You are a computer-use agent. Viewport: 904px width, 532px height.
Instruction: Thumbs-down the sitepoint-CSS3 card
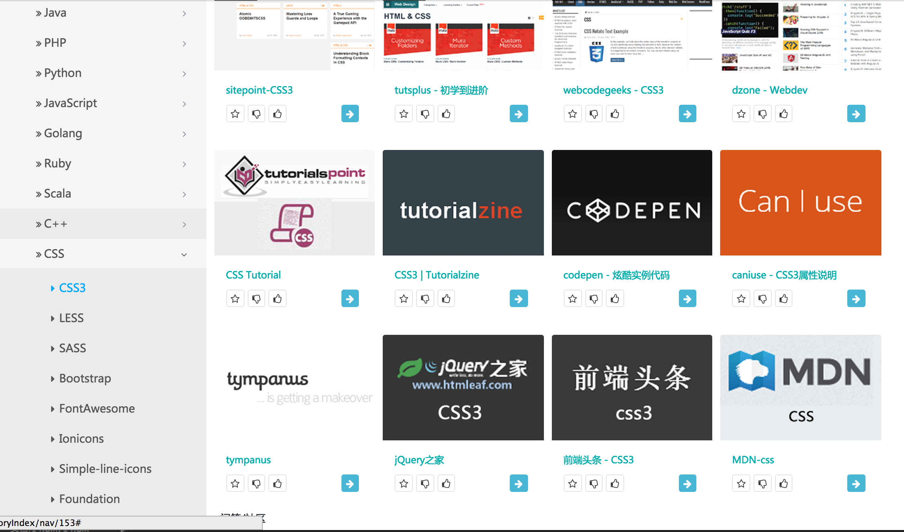tap(256, 114)
